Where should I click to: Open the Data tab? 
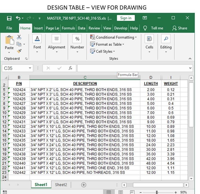pyautogui.click(x=81, y=28)
